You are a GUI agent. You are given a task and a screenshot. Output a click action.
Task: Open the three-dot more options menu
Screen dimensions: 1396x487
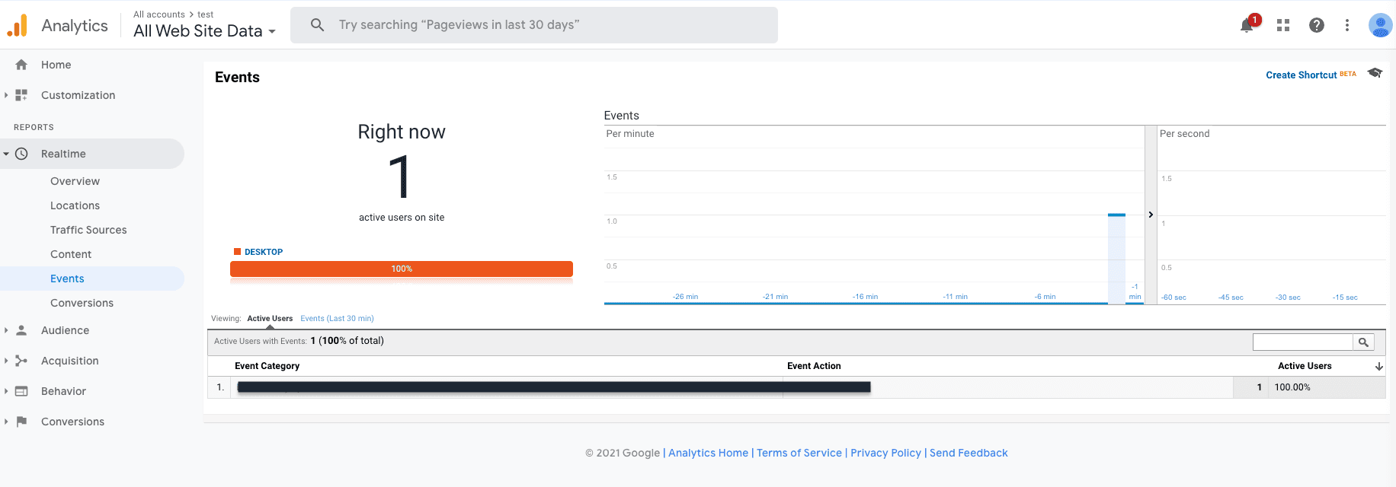click(1347, 25)
